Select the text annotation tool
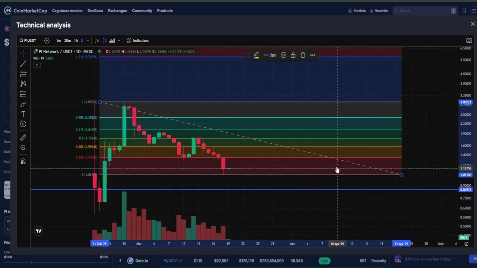The image size is (477, 268). 23,114
